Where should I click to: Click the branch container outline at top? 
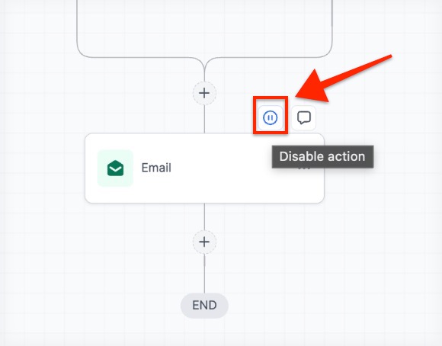tap(204, 57)
